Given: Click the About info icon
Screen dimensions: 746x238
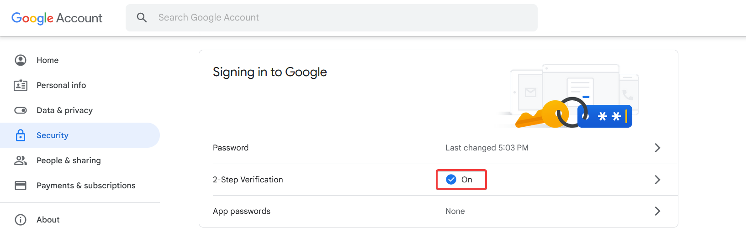Looking at the screenshot, I should point(21,220).
